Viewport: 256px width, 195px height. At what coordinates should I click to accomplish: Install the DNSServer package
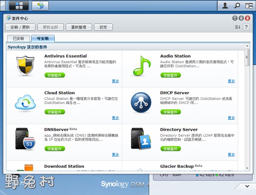click(55, 148)
